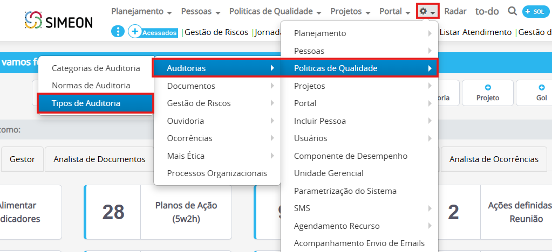552x252 pixels.
Task: Switch to Analista de Ocorrências tab
Action: tap(494, 159)
